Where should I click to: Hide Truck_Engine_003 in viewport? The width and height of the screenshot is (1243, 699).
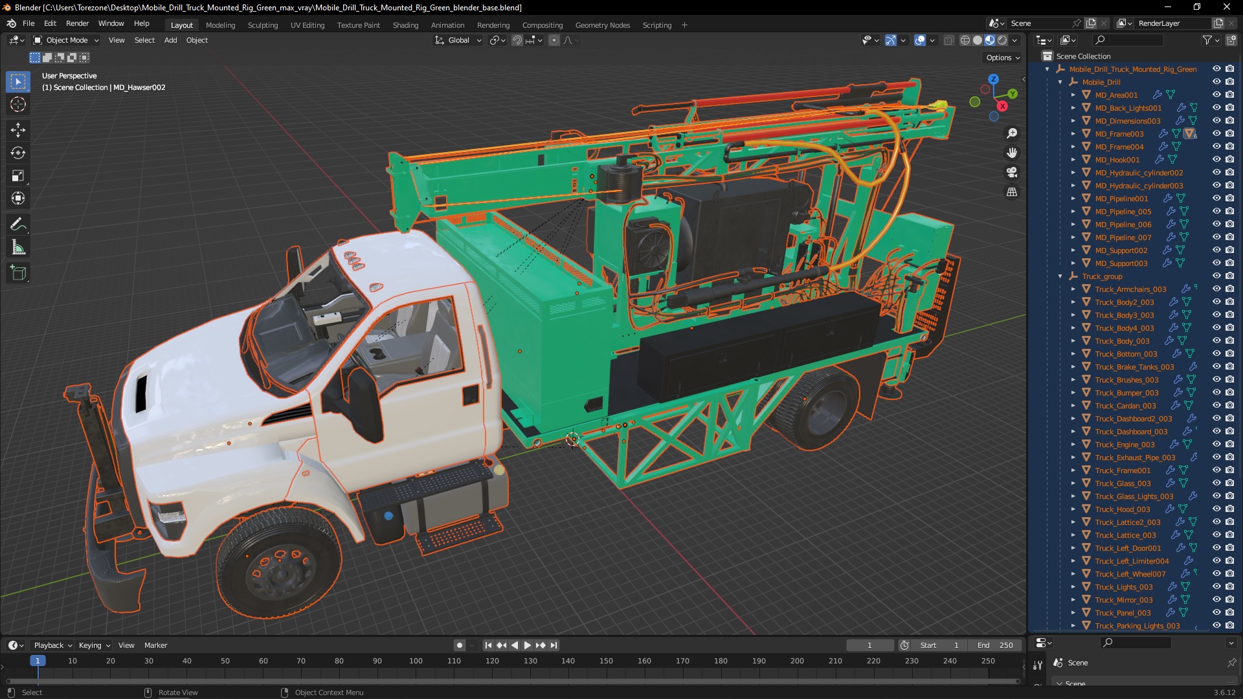coord(1216,445)
